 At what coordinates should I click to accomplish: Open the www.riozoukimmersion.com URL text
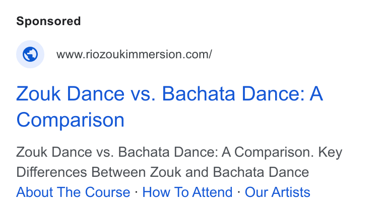click(x=134, y=54)
